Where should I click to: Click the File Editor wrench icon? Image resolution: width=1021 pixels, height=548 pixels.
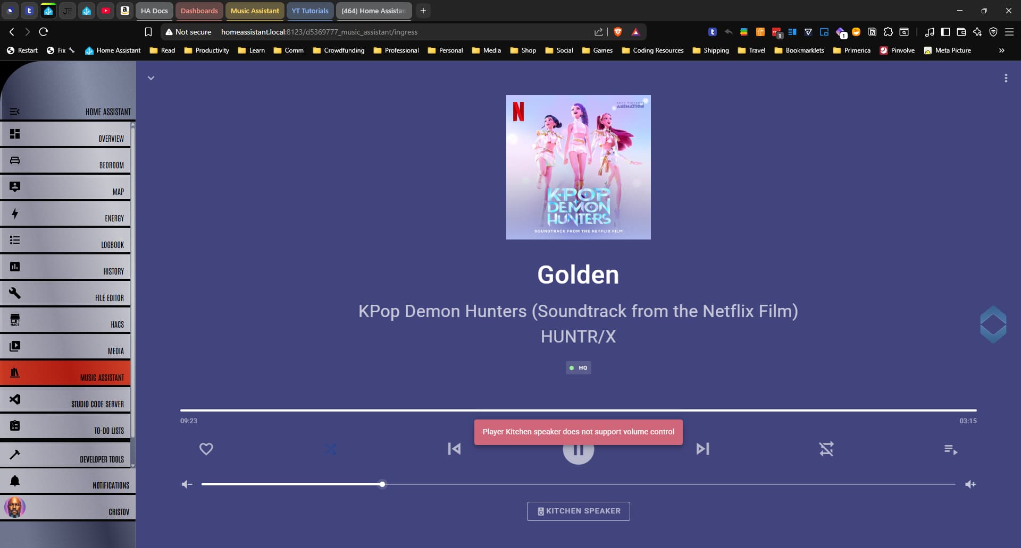pos(15,293)
